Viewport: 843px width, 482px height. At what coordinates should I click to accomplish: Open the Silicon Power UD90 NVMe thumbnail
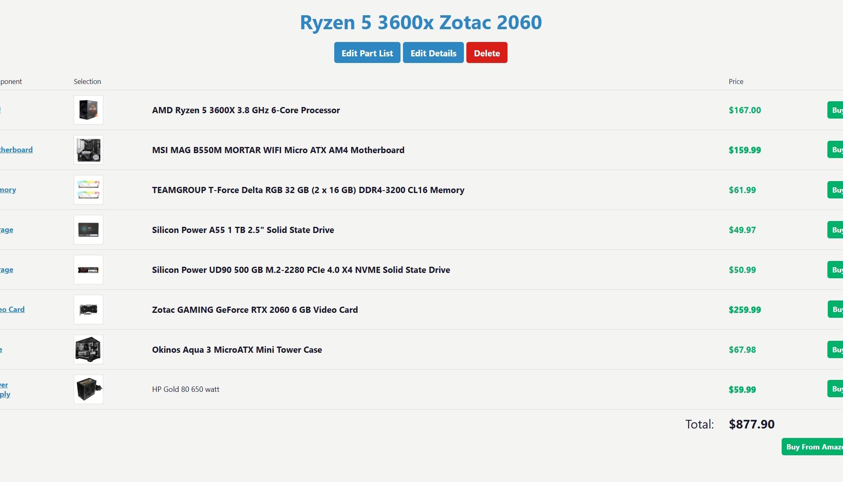(x=88, y=270)
